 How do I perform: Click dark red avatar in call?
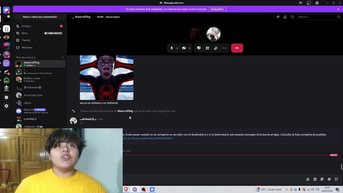click(196, 34)
